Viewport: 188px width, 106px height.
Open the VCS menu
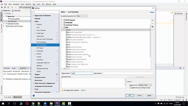pyautogui.click(x=43, y=4)
